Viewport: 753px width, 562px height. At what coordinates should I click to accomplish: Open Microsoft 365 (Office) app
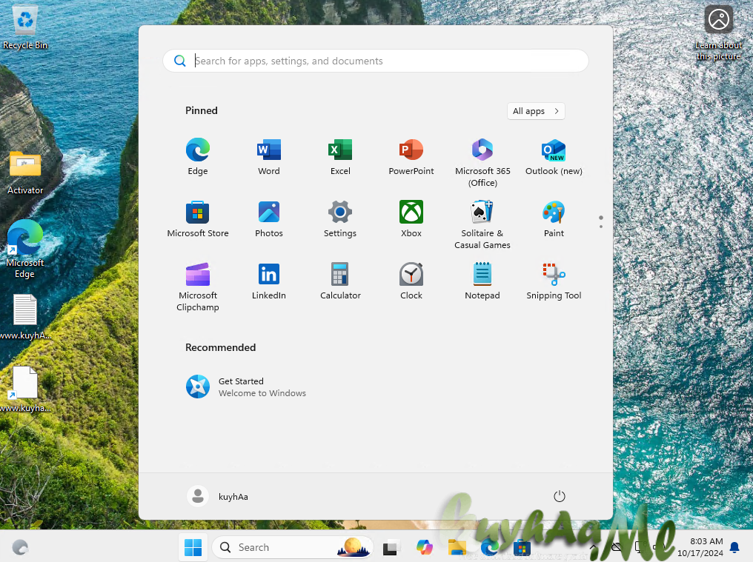coord(482,162)
